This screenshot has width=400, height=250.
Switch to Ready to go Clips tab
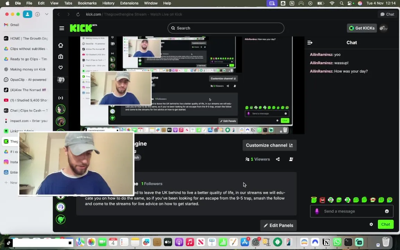(26, 59)
